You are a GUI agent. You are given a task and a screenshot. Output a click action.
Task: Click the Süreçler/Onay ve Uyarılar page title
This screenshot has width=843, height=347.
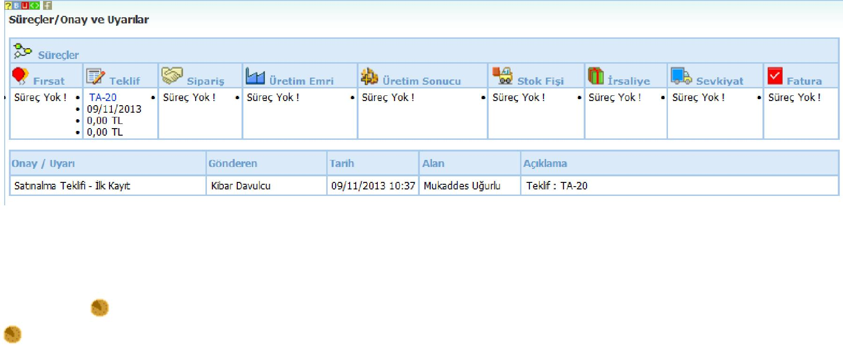point(79,20)
